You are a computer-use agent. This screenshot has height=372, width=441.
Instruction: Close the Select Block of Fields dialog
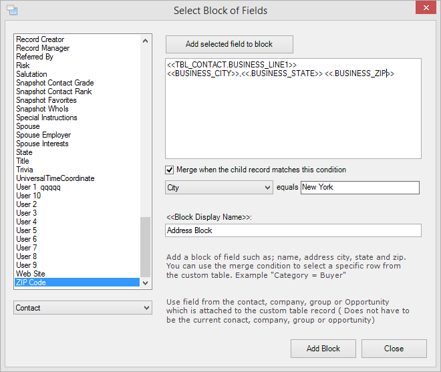(426, 7)
